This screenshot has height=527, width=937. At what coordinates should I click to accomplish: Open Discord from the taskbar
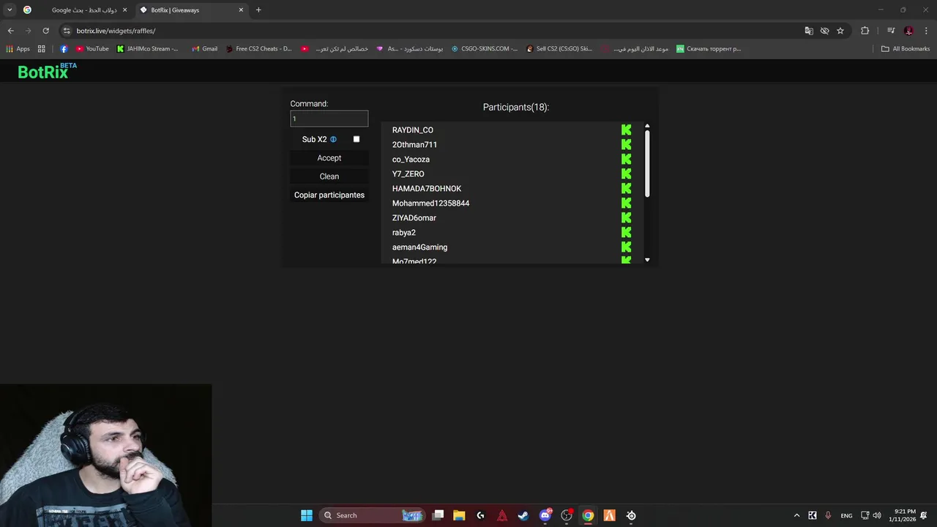[x=545, y=515]
